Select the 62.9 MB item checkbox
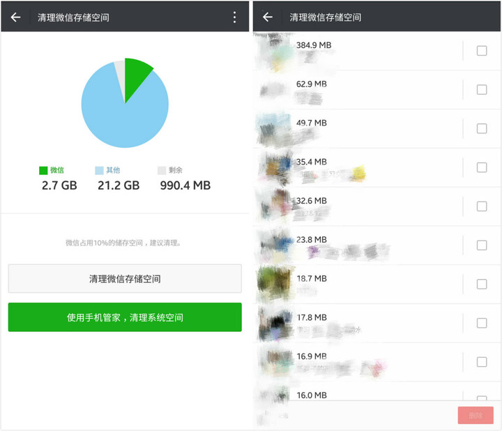502x431 pixels. click(x=482, y=89)
